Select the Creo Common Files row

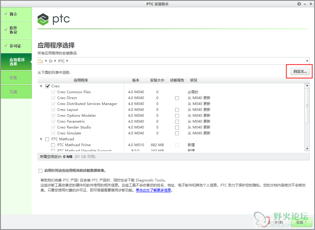tap(171, 92)
